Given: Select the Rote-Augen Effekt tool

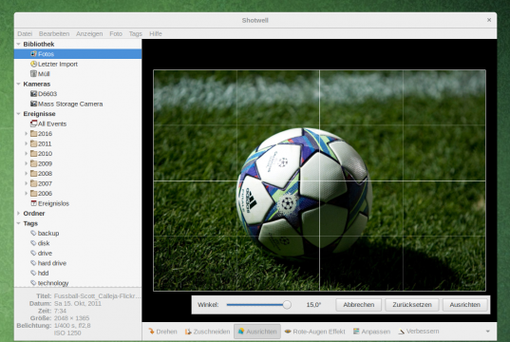Looking at the screenshot, I should click(x=314, y=332).
